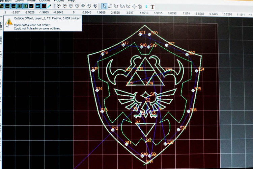Toggle the cyan rectangle material view icon
253x169 pixels.
(37, 6)
